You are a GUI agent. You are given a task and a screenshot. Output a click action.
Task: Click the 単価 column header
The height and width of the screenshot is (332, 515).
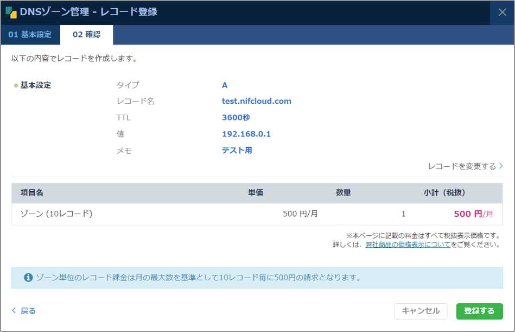[255, 192]
